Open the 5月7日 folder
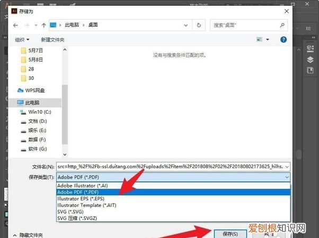This screenshot has width=319, height=238. click(32, 50)
